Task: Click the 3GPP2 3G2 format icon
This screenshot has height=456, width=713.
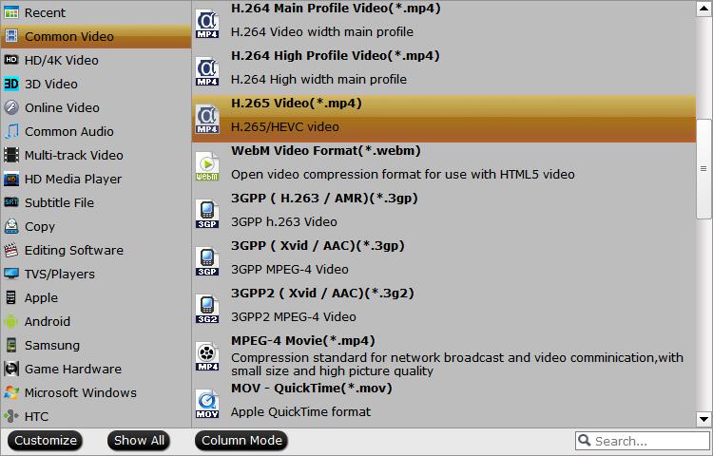Action: point(207,307)
